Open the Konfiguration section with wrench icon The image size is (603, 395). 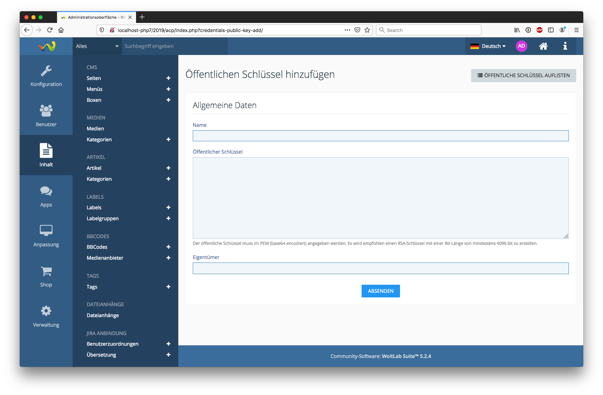pyautogui.click(x=46, y=76)
